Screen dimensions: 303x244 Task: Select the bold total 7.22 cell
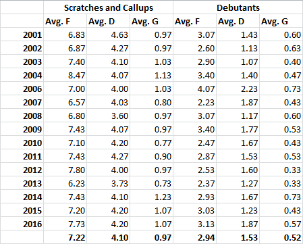pos(65,237)
